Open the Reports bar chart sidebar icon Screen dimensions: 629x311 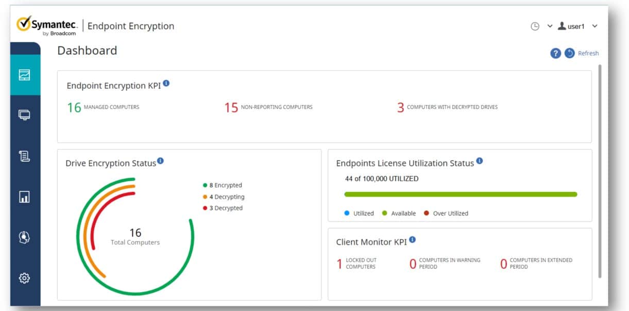pos(24,197)
